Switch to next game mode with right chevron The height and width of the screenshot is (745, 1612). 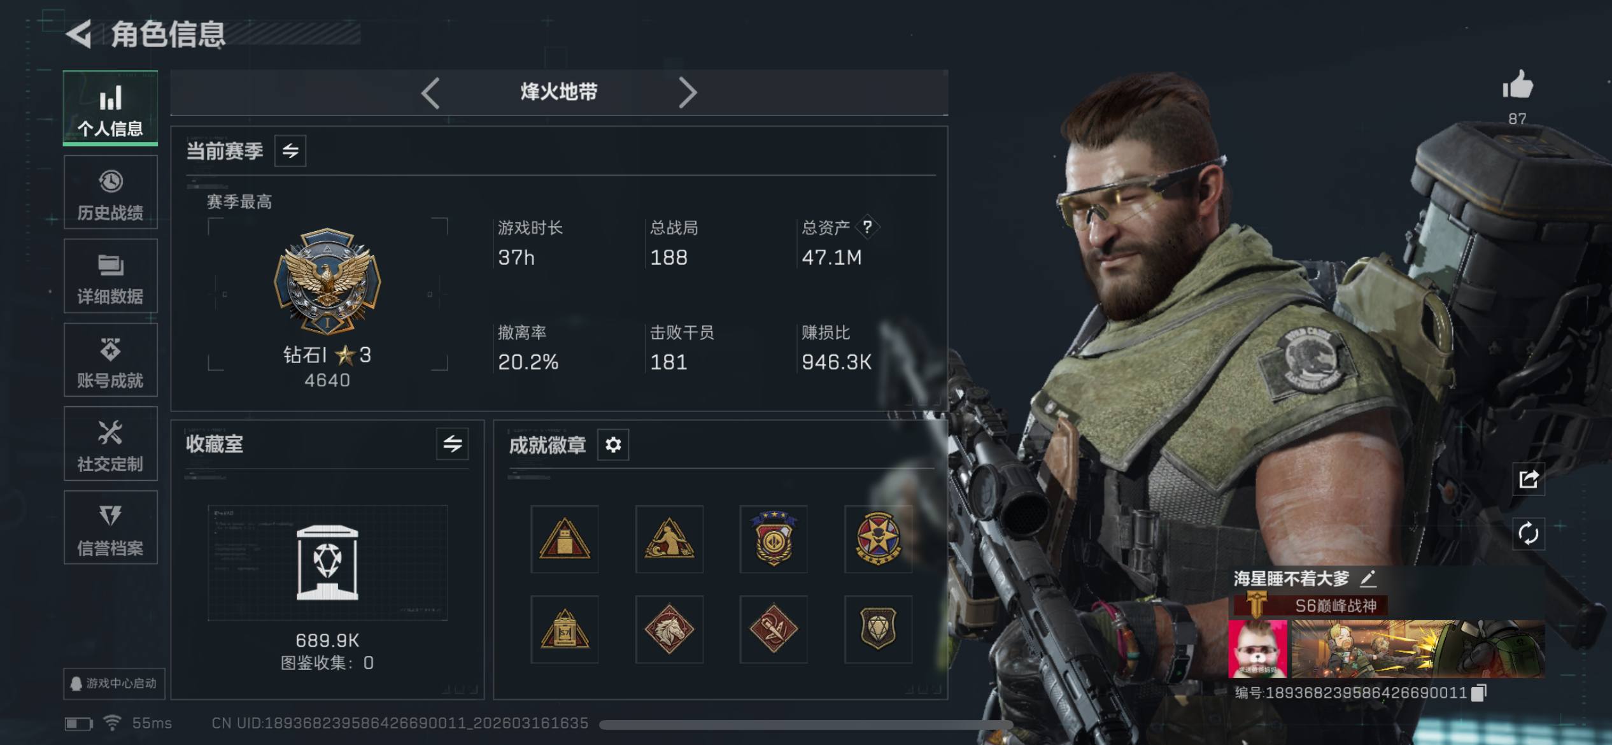coord(688,93)
